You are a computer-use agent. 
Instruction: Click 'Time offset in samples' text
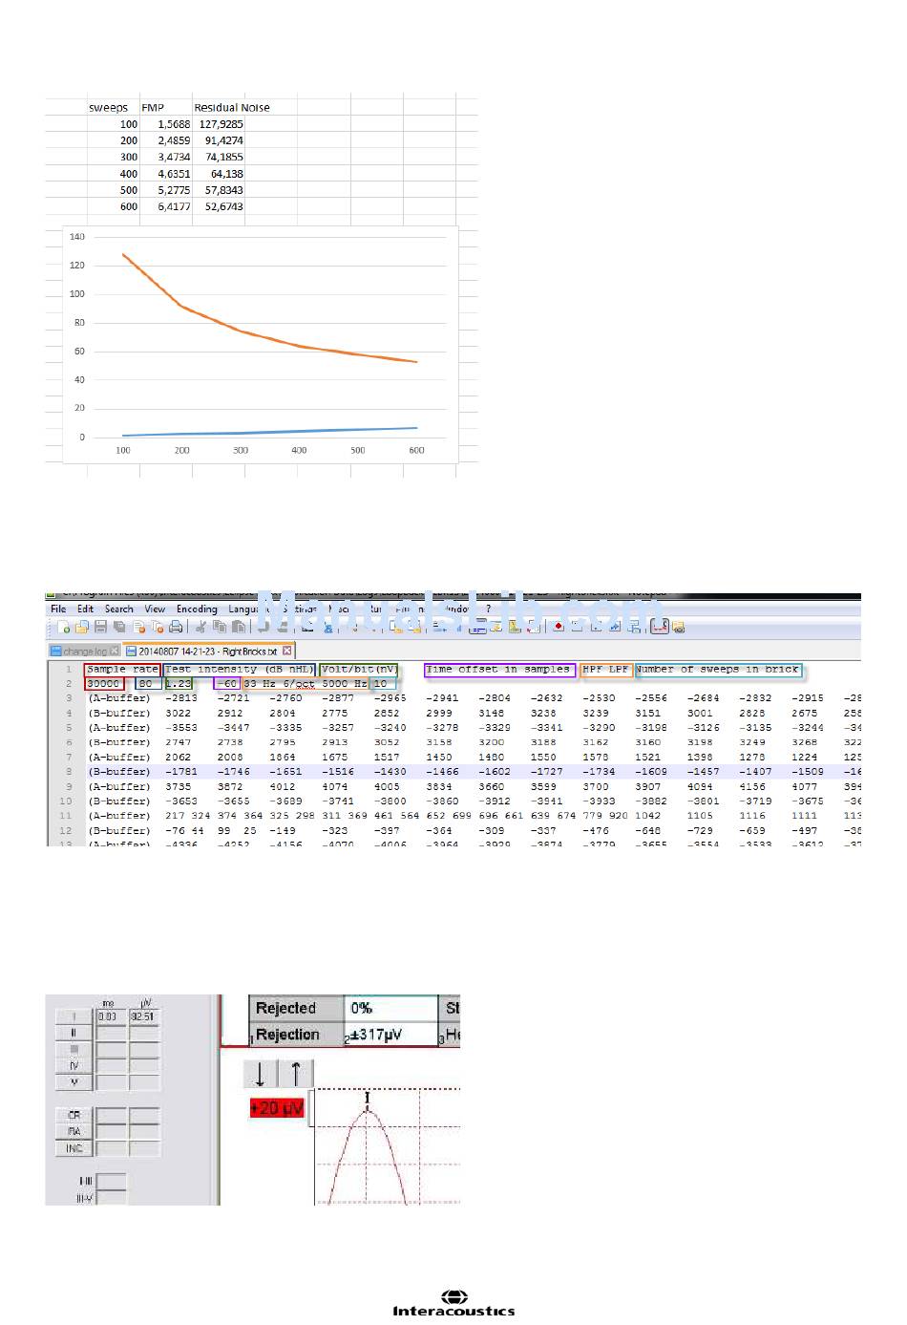499,670
